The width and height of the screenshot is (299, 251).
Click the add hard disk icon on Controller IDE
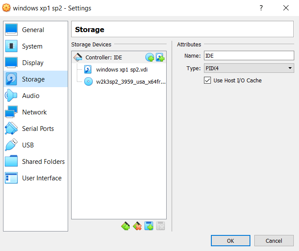[x=160, y=57]
